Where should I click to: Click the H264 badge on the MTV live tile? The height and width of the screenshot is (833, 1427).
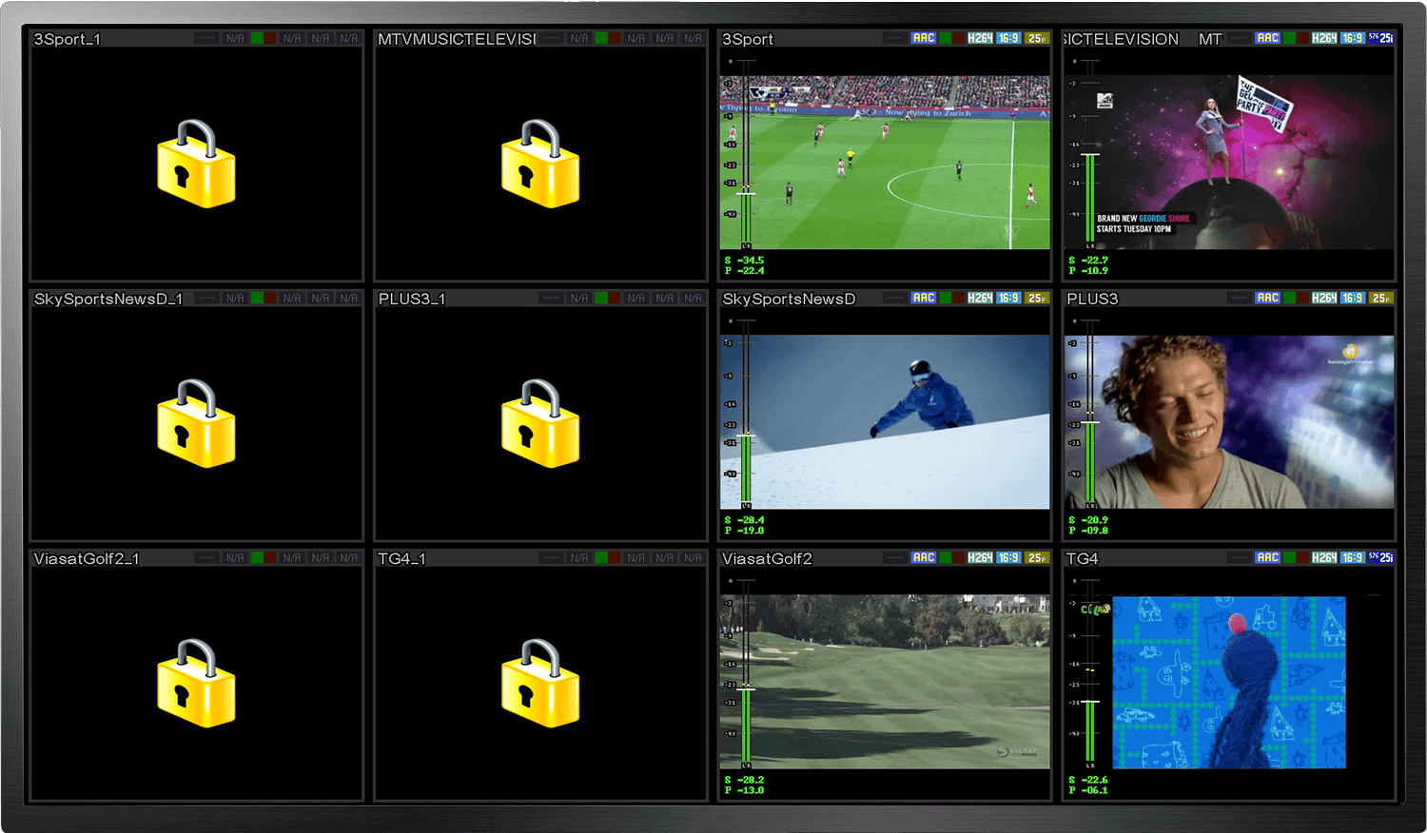click(x=1324, y=38)
